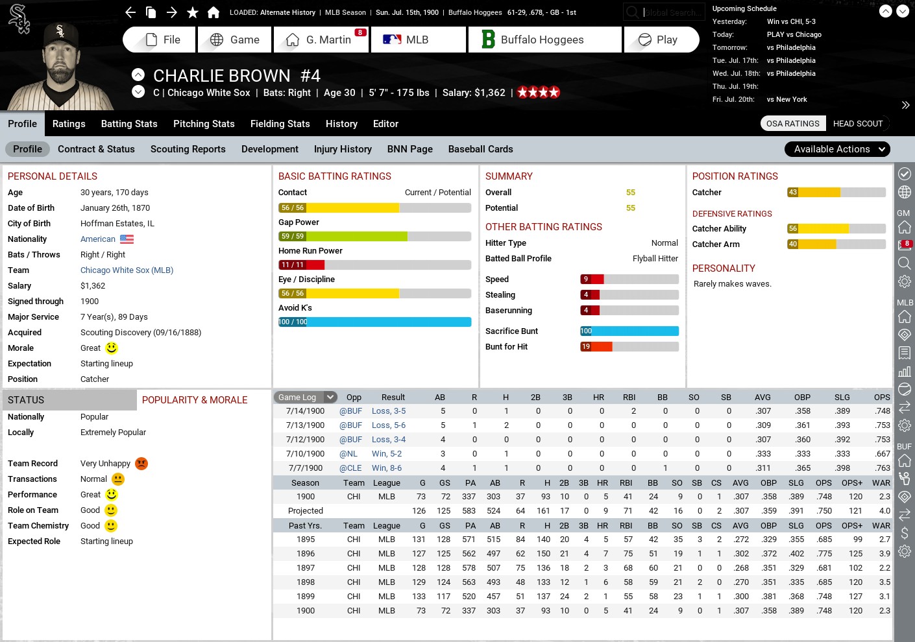The image size is (915, 642).
Task: Open the Chicago White Sox (MLB) team link
Action: coord(127,270)
